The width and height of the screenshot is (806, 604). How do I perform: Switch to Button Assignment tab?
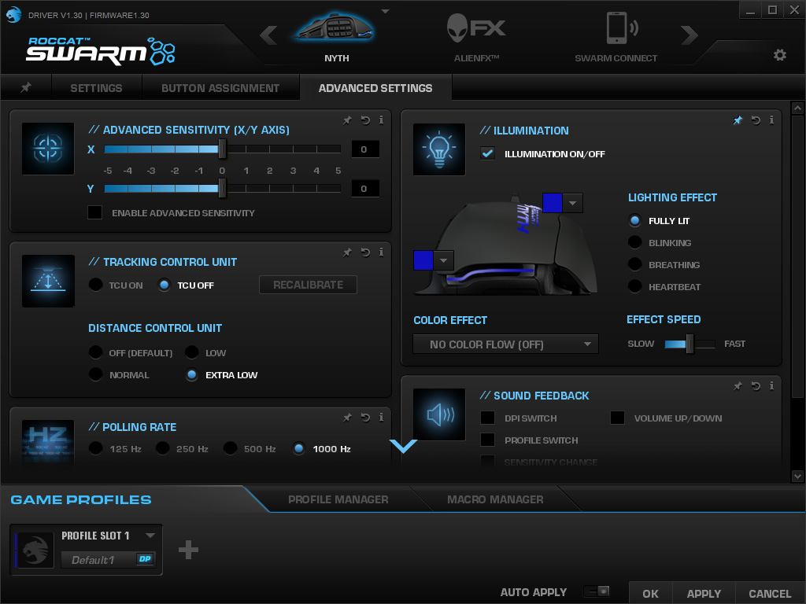point(220,88)
